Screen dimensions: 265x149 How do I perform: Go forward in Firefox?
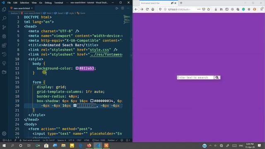(x=142, y=9)
